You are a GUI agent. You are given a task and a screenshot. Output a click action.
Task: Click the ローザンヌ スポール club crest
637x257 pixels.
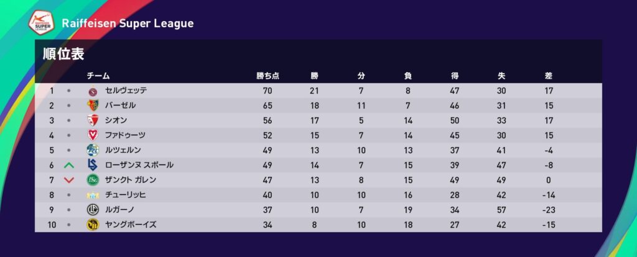point(92,165)
